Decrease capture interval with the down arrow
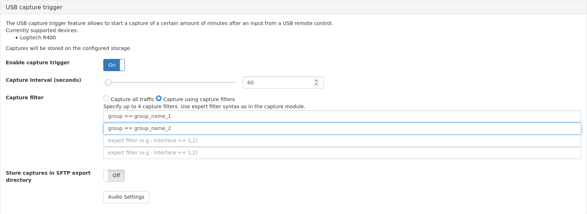The image size is (587, 214). [316, 85]
